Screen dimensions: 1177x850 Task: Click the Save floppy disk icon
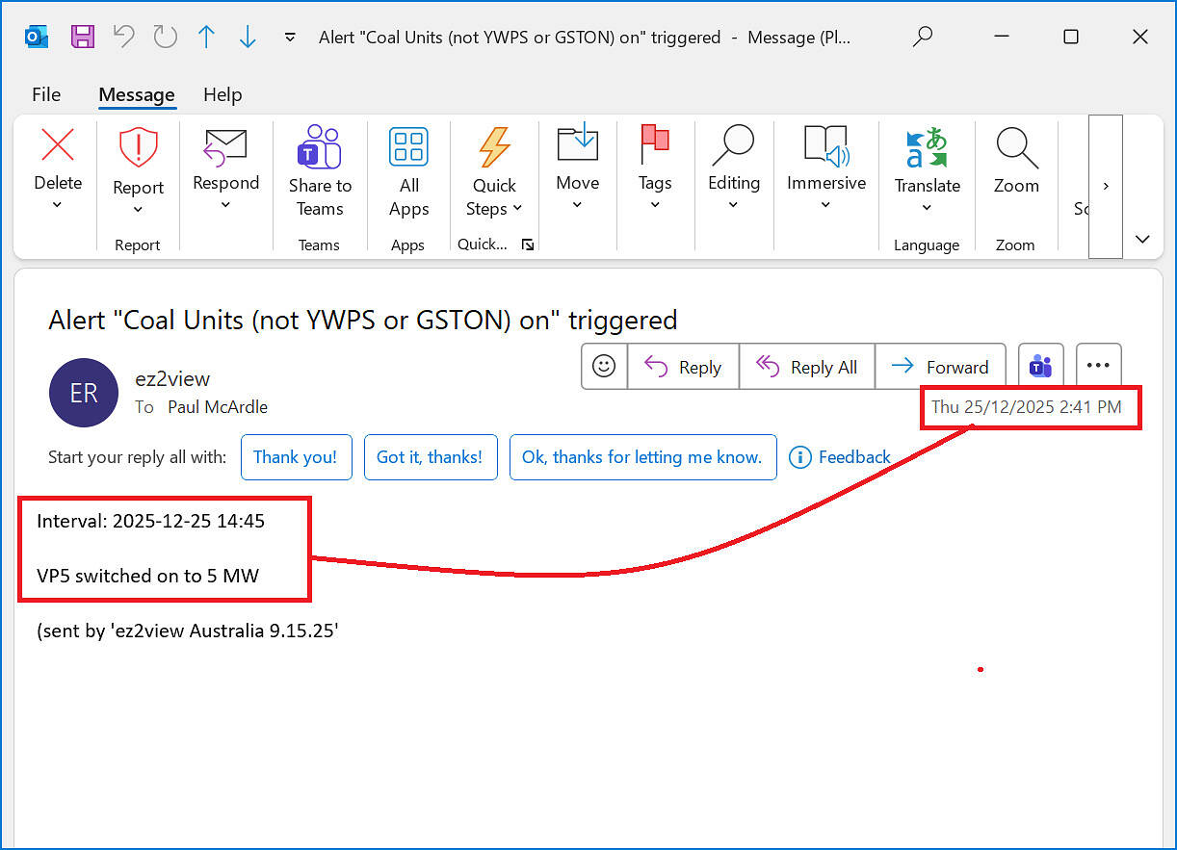click(83, 37)
